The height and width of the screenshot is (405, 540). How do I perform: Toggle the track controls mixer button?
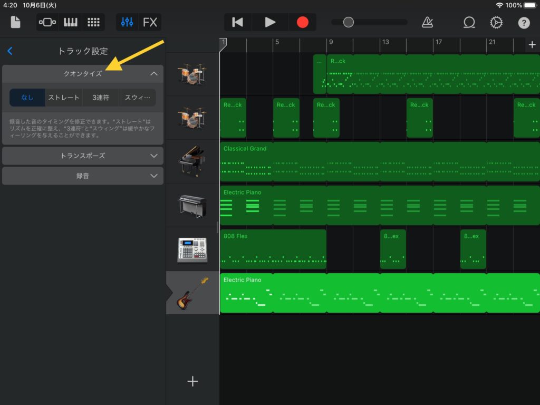[x=127, y=22]
